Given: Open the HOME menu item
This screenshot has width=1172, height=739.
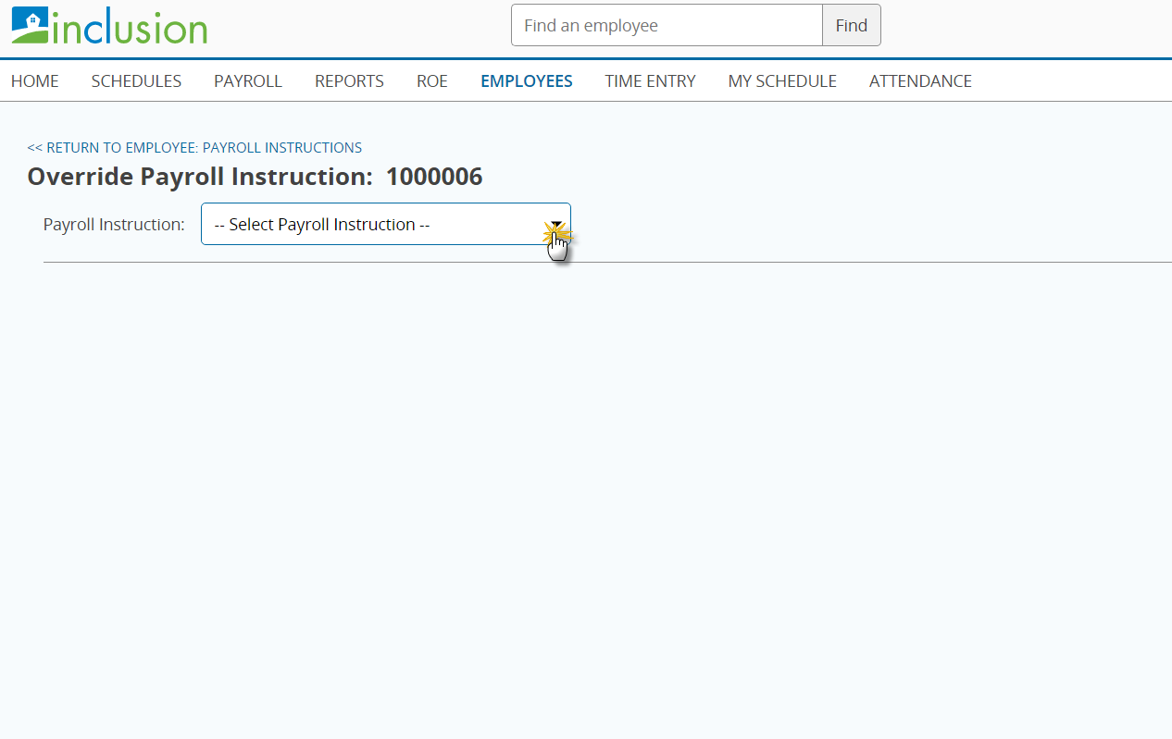Looking at the screenshot, I should coord(35,81).
